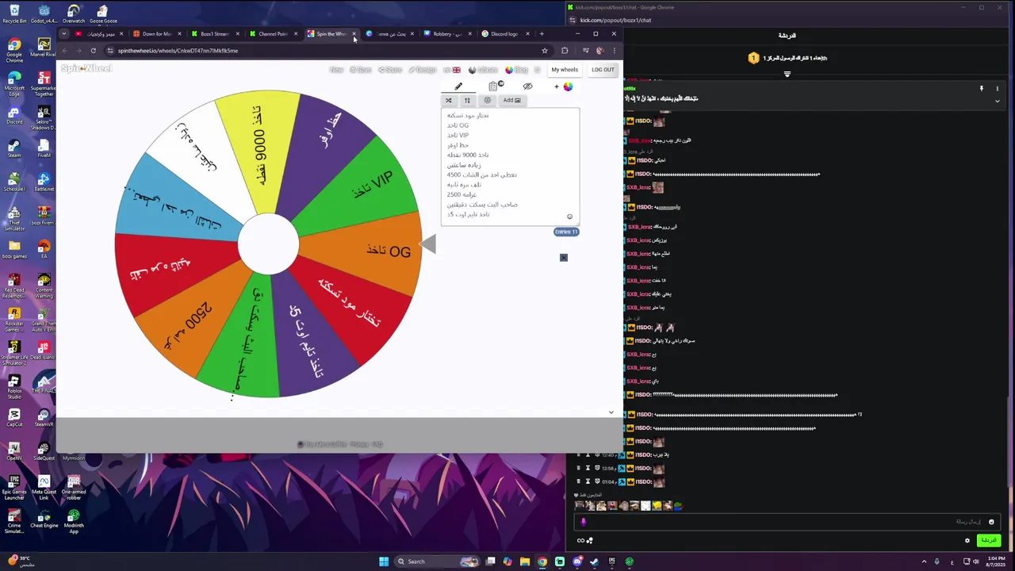Close the small X box below entries
The height and width of the screenshot is (571, 1015).
(564, 258)
